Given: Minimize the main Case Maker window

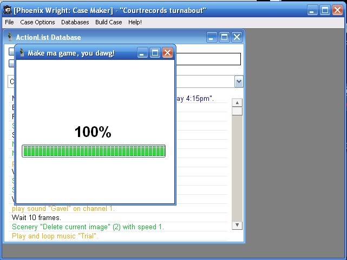Looking at the screenshot, I should point(312,10).
